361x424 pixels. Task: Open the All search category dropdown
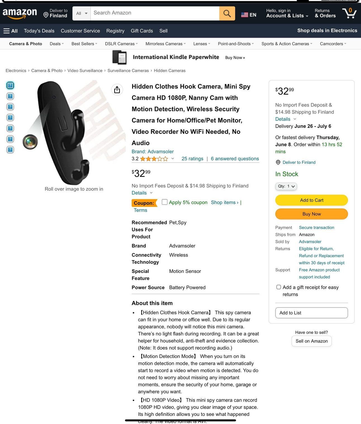tap(82, 13)
